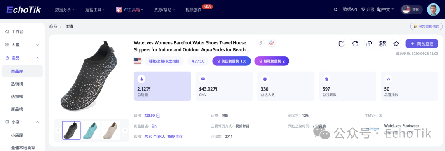Select the beige shoe thumbnail
Viewport: 445px width, 151px height.
coord(110,130)
